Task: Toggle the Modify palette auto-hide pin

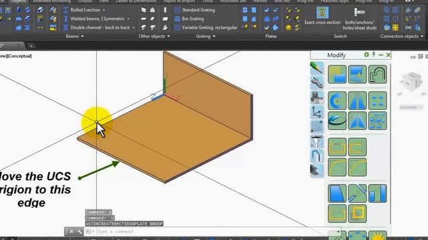Action: [x=374, y=55]
